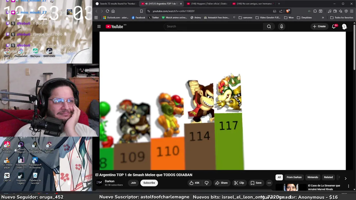
Task: Open the Video Genshin FUE bookmarks folder
Action: click(x=268, y=17)
